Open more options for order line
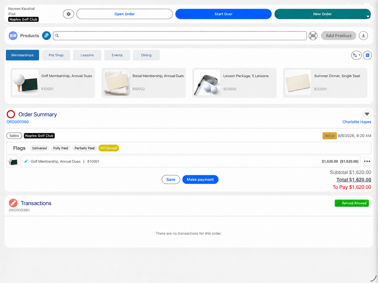The width and height of the screenshot is (378, 283). 367,161
